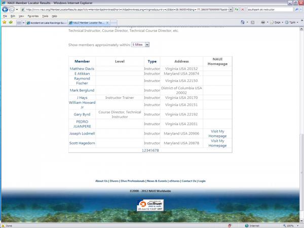This screenshot has height=228, width=304.
Task: Open the Dive Professionals footer link
Action: pos(133,181)
